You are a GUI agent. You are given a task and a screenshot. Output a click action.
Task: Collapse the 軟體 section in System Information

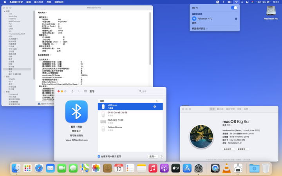(x=4, y=92)
